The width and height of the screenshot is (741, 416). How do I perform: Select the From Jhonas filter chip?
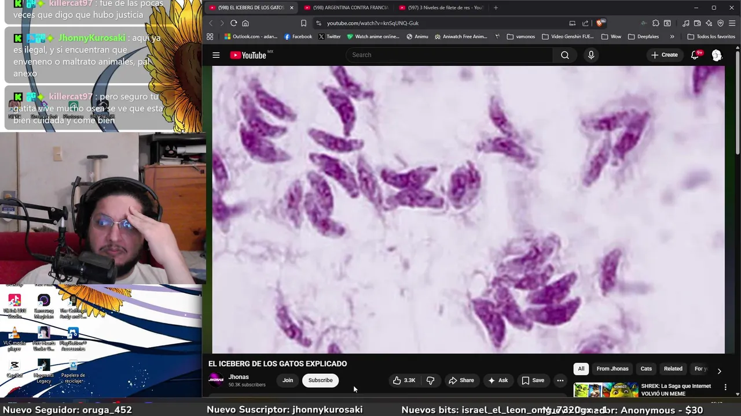[x=612, y=369]
